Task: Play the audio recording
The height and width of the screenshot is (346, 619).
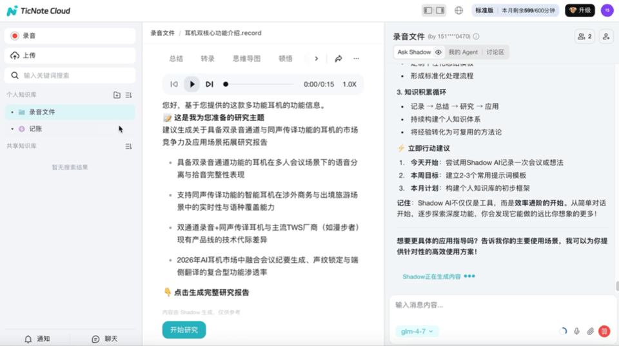Action: click(x=192, y=84)
